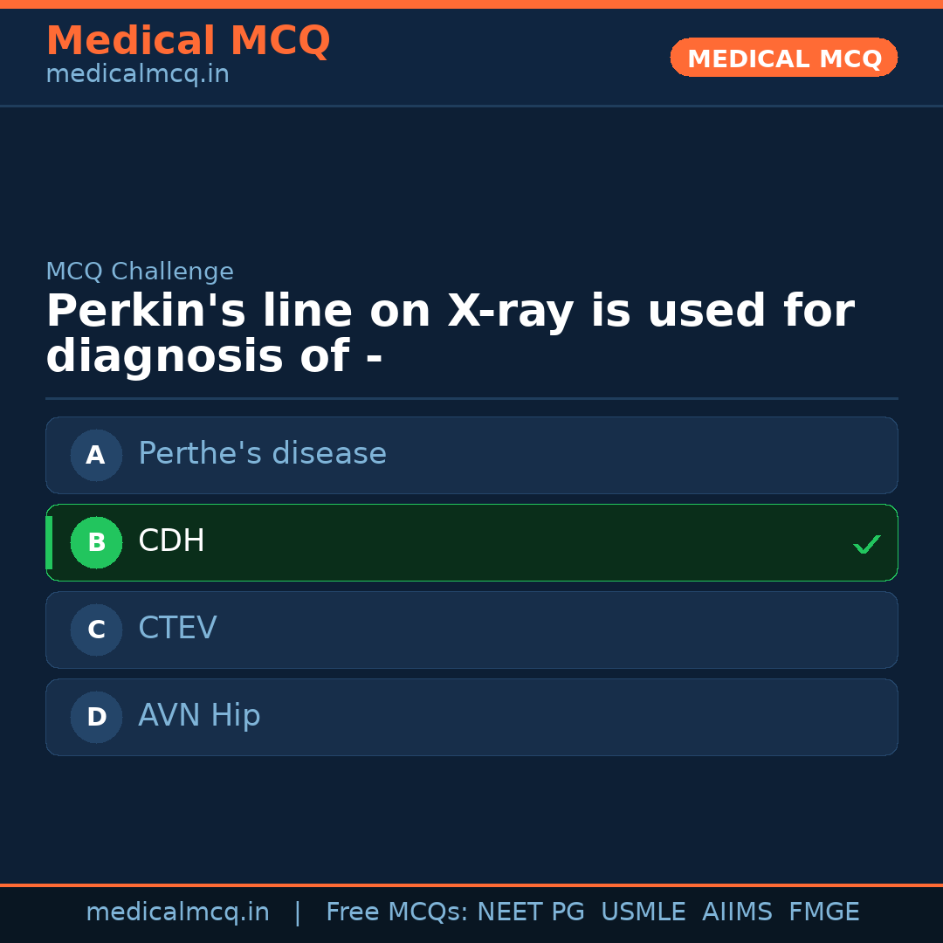Click the orange MEDICAL MCQ badge

point(784,58)
